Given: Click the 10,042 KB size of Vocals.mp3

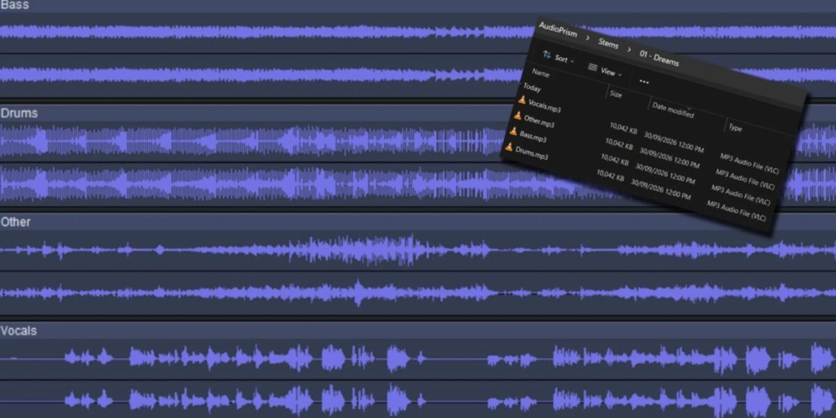Looking at the screenshot, I should [x=623, y=130].
